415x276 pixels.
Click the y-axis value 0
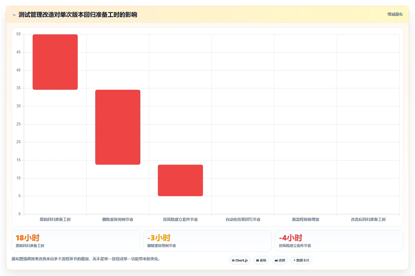(x=20, y=214)
